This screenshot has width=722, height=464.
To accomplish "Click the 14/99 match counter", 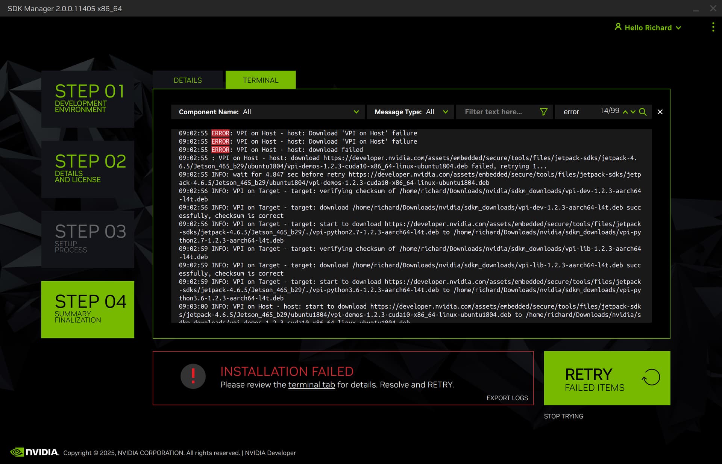I will click(610, 111).
